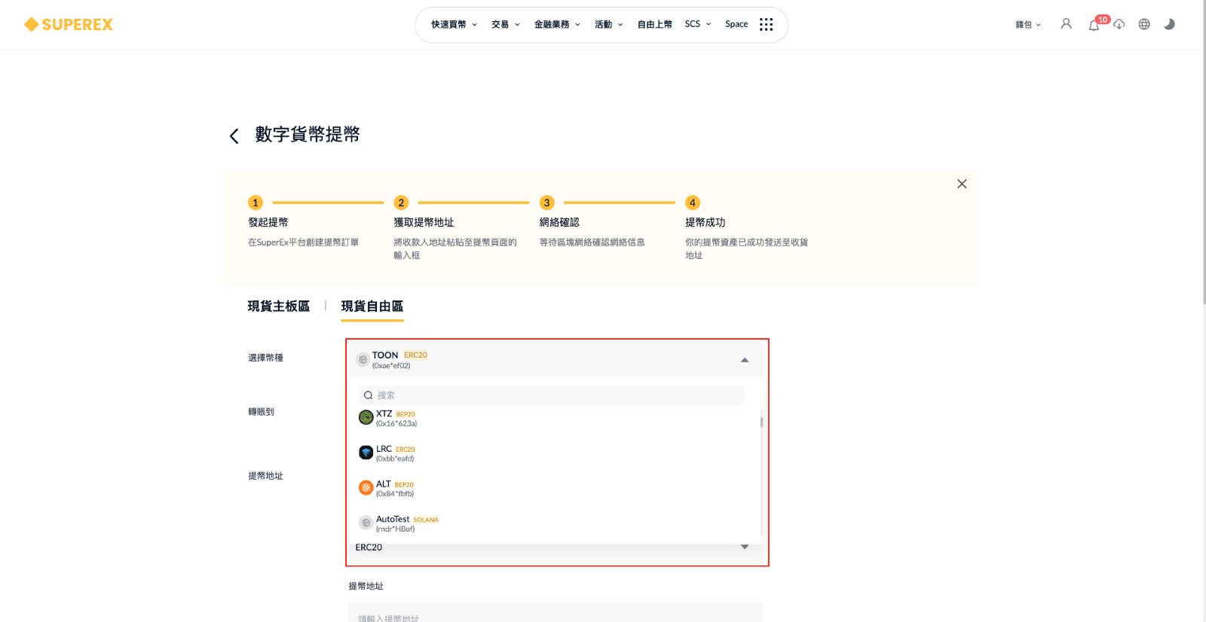Screen dimensions: 1206x622
Task: Click the LRC coin icon
Action: pos(366,453)
